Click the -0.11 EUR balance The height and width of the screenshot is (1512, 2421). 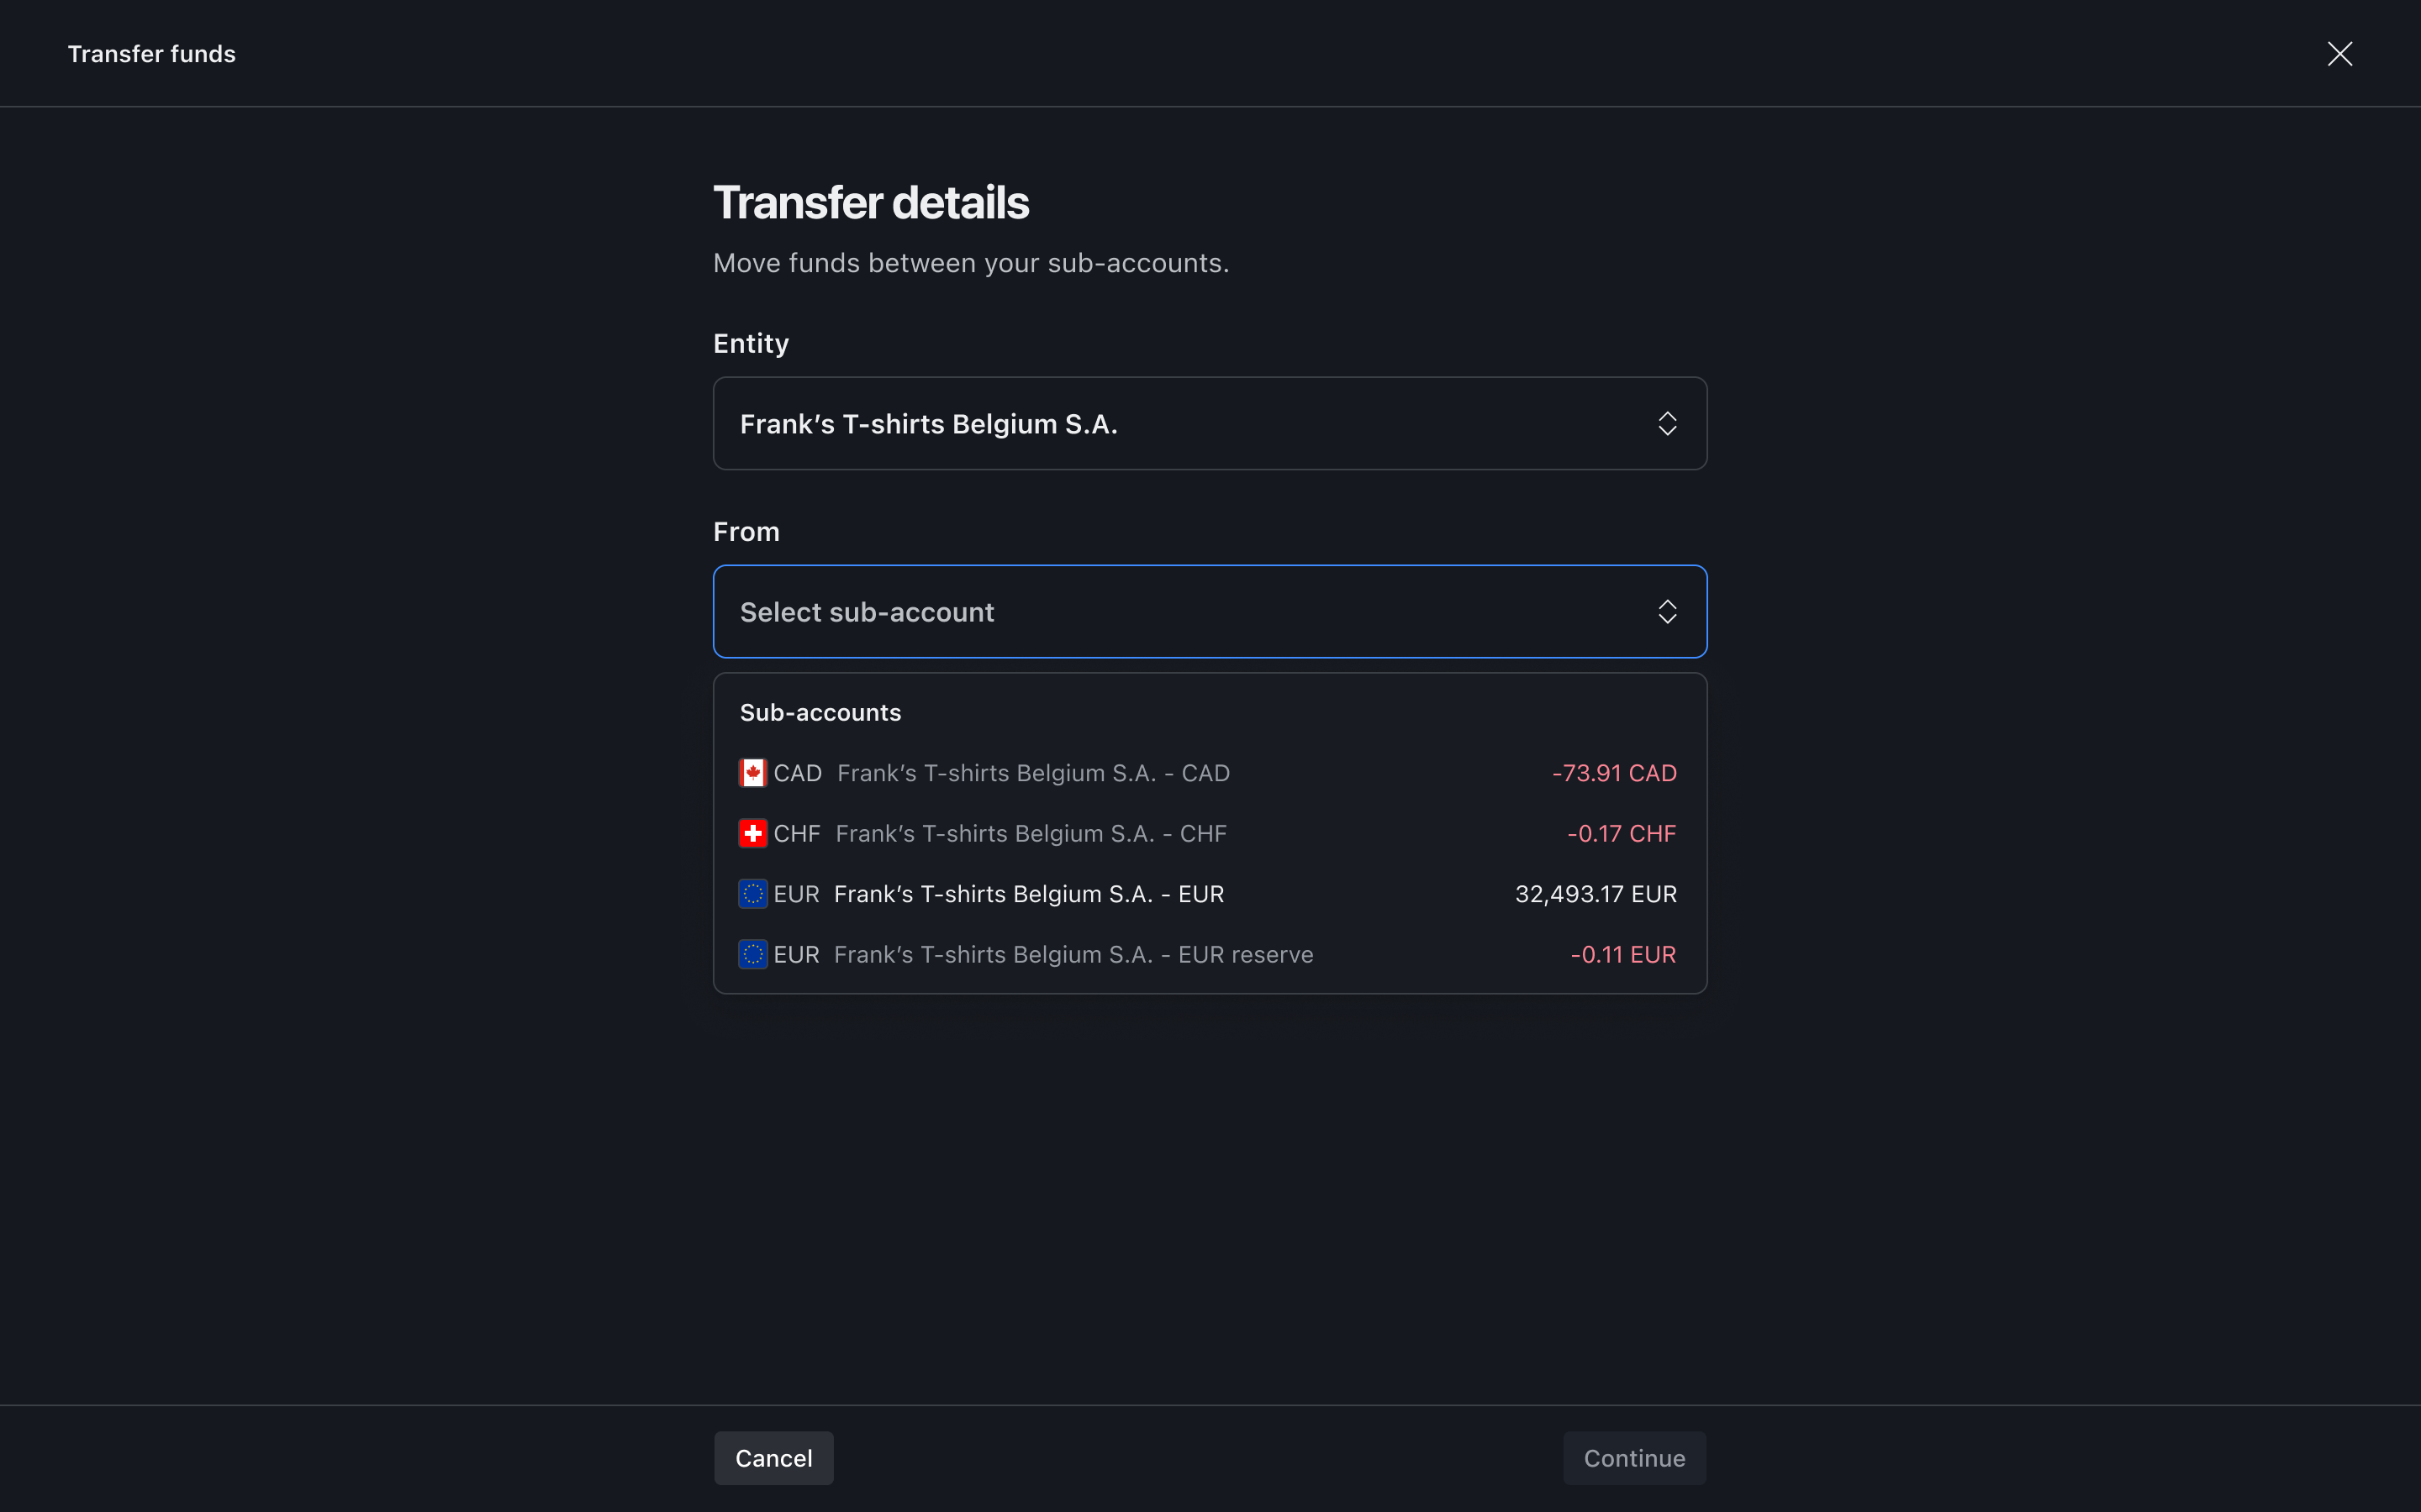pos(1622,954)
